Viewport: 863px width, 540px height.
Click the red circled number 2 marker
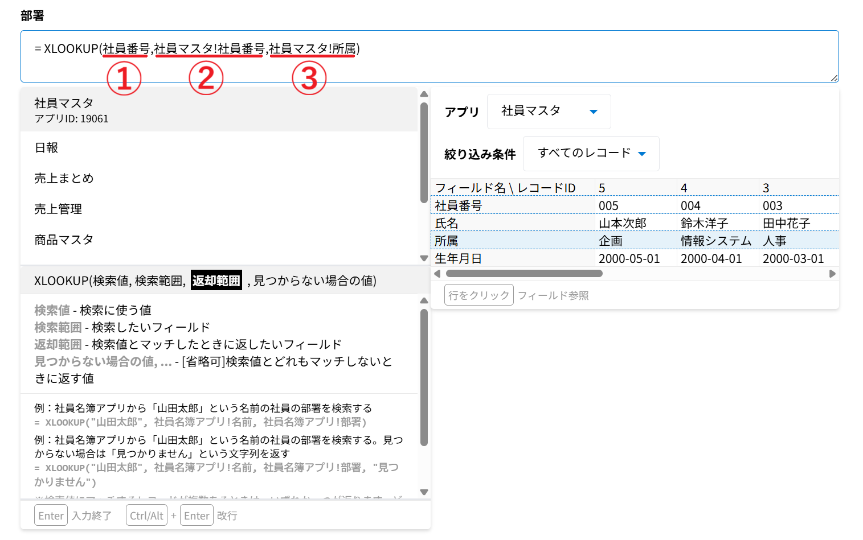coord(206,79)
